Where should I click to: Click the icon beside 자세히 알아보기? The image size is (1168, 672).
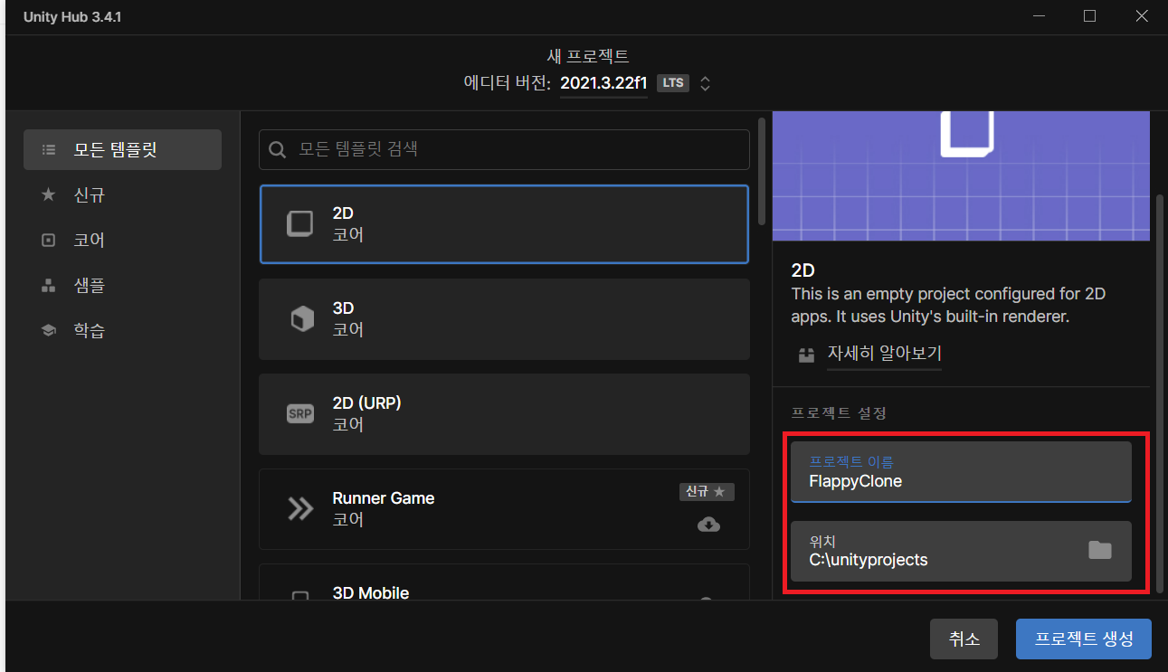[806, 355]
